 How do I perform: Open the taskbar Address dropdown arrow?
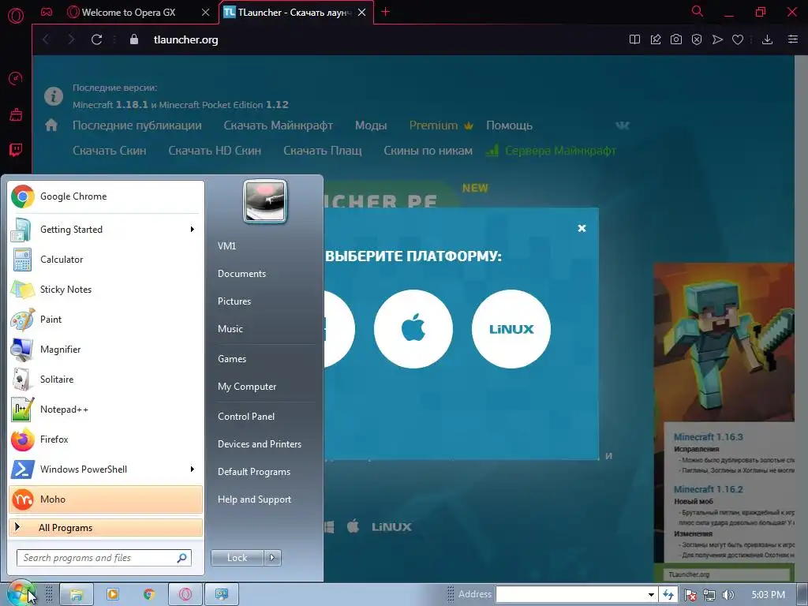(x=651, y=595)
